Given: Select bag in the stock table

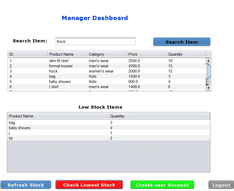Looking at the screenshot, I should point(67,76).
